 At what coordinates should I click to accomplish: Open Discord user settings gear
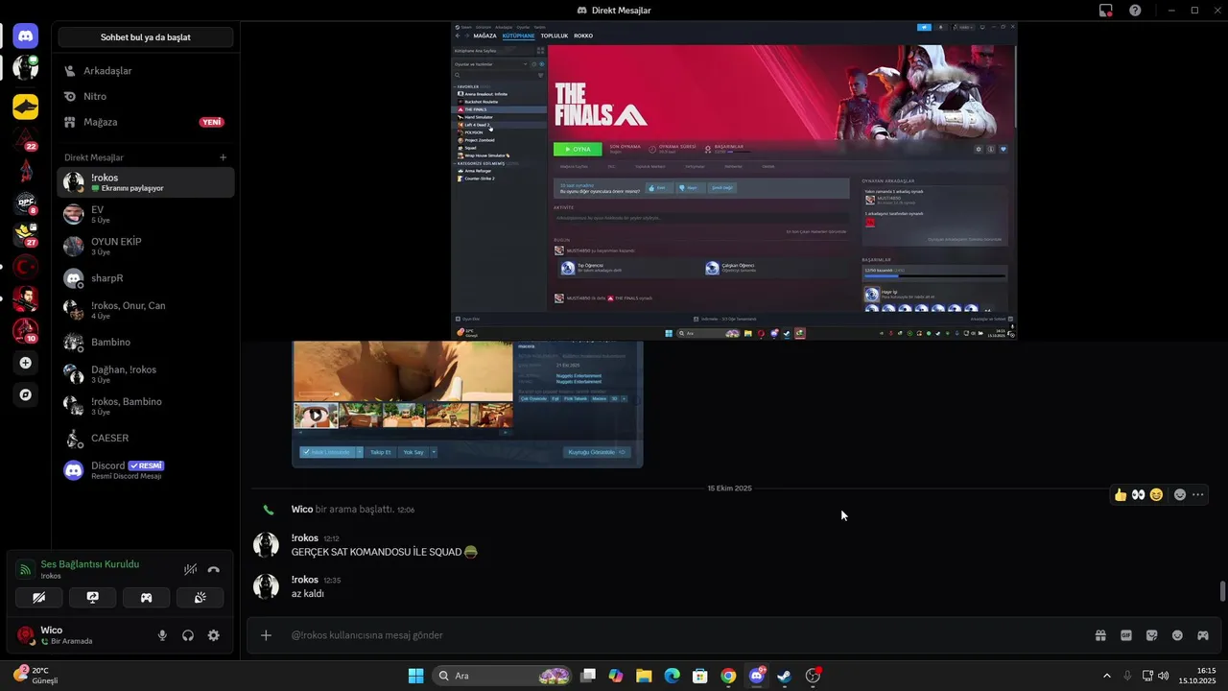213,635
